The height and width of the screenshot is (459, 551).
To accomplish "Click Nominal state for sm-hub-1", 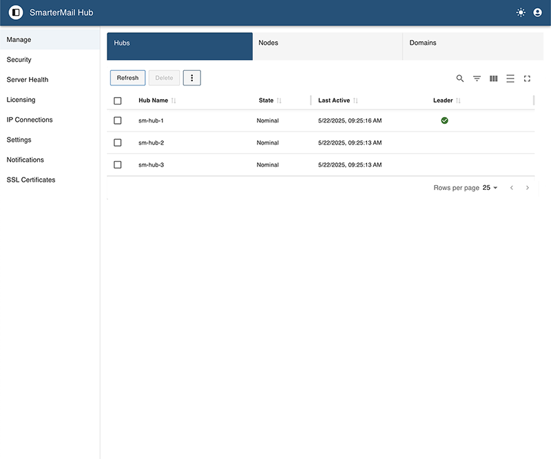I will pyautogui.click(x=267, y=120).
